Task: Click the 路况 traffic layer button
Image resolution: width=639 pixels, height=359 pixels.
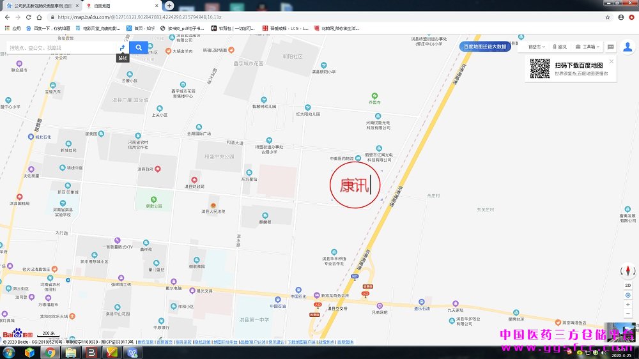Action: point(560,47)
